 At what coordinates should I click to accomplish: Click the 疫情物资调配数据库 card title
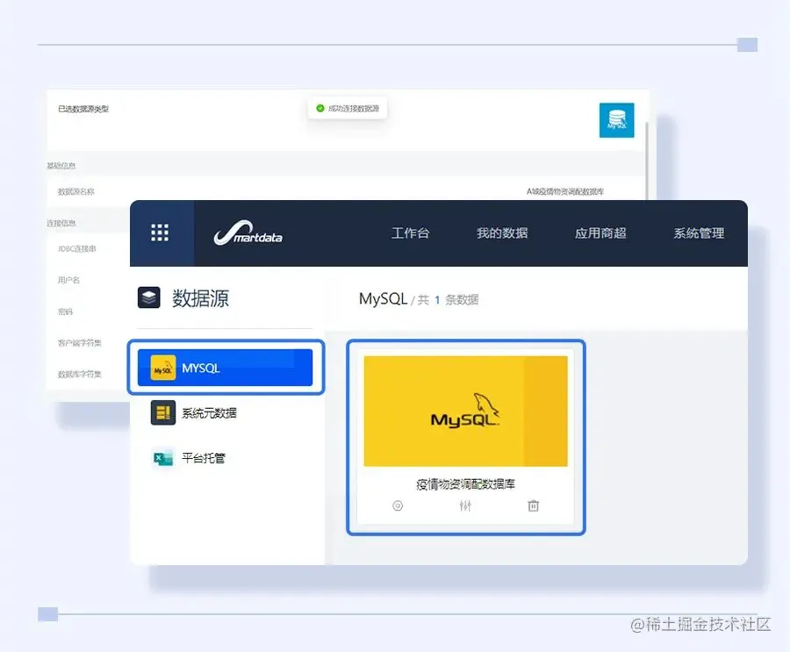(465, 484)
